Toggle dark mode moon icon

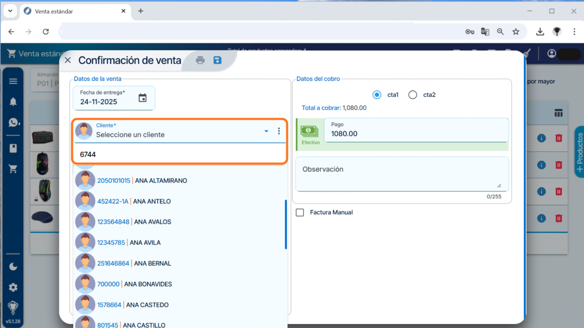click(x=13, y=267)
